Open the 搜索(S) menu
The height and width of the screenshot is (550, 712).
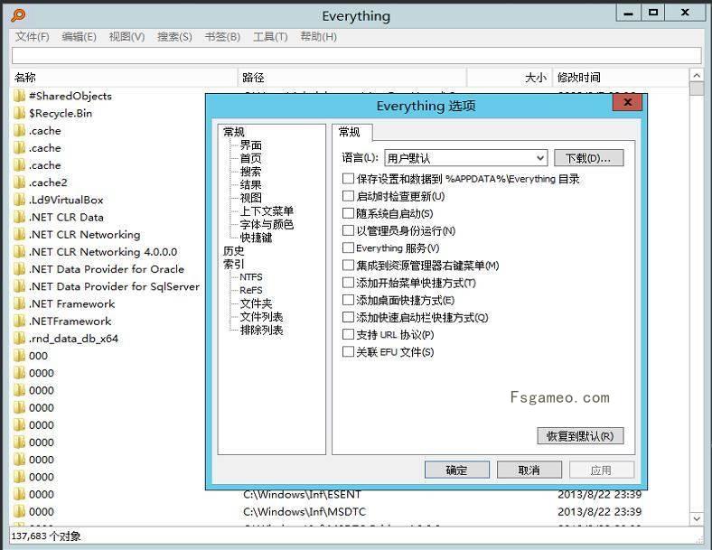[174, 37]
